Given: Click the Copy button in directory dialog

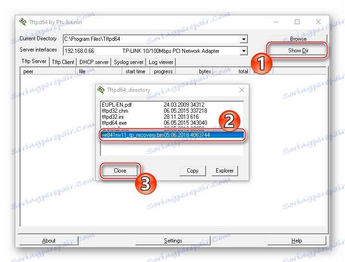Looking at the screenshot, I should tap(192, 171).
